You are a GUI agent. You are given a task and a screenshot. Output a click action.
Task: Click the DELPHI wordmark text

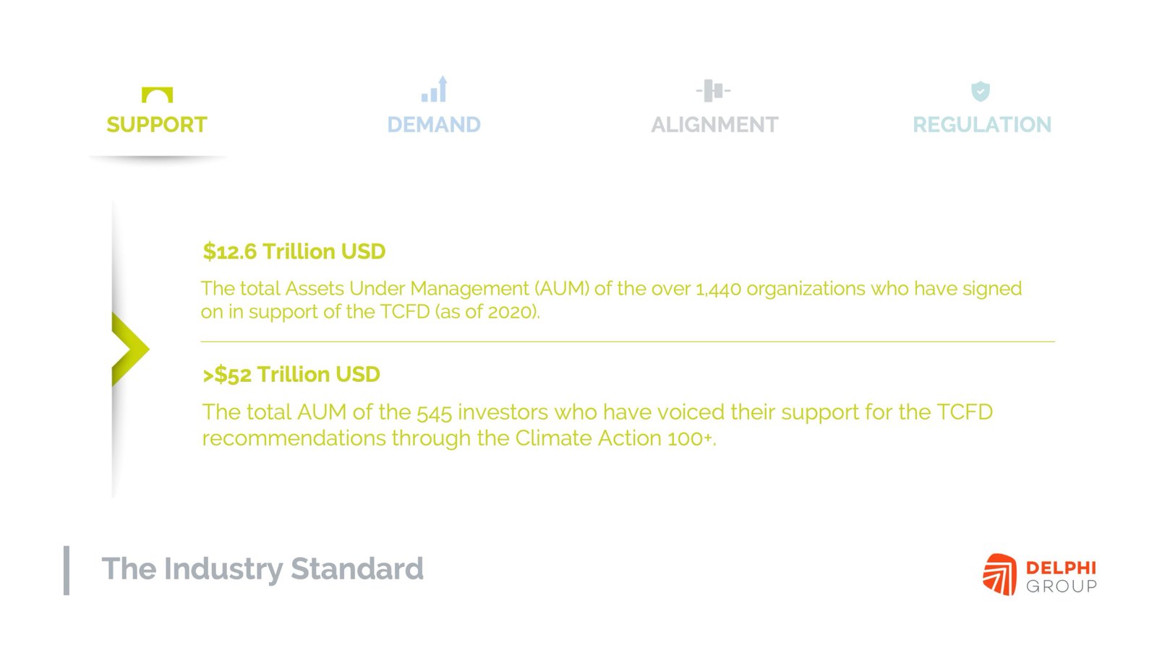pyautogui.click(x=1061, y=568)
